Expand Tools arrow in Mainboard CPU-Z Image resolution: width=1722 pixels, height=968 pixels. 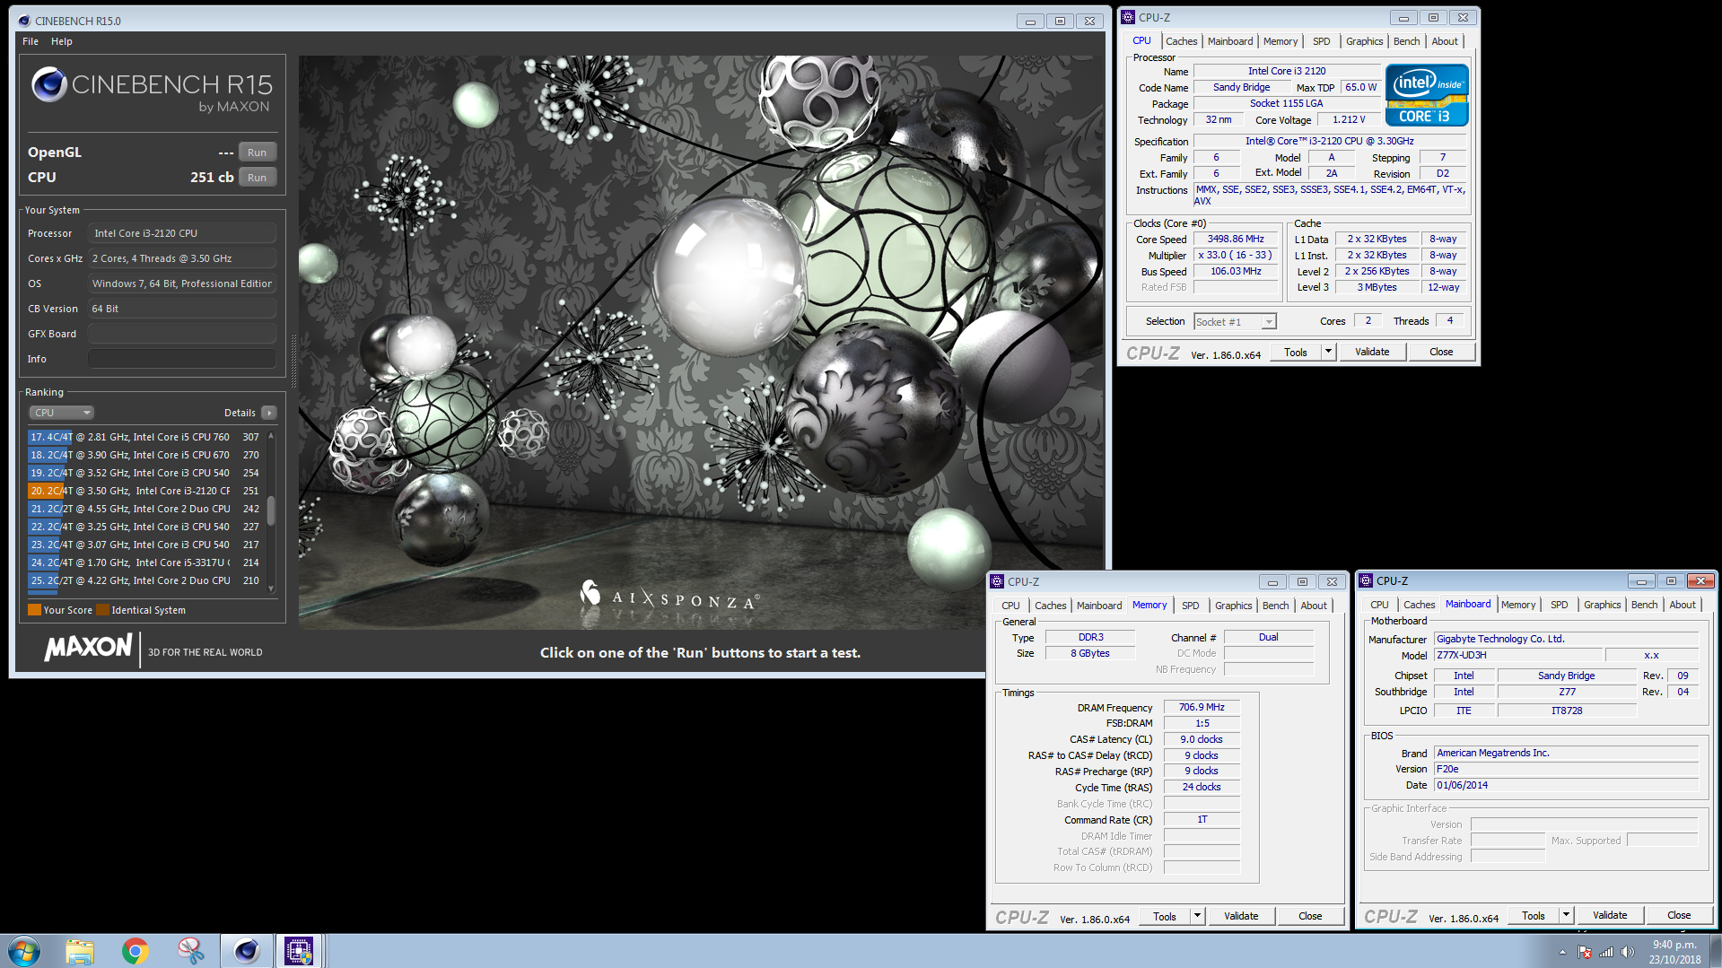(x=1566, y=915)
